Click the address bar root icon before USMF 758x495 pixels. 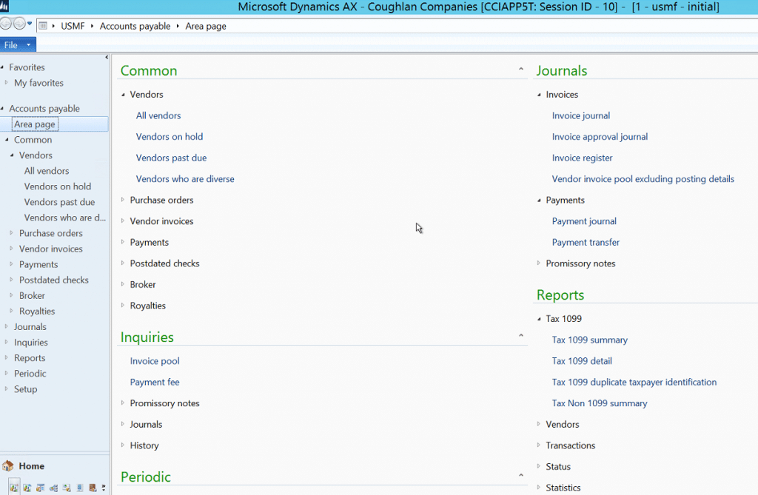pos(43,26)
